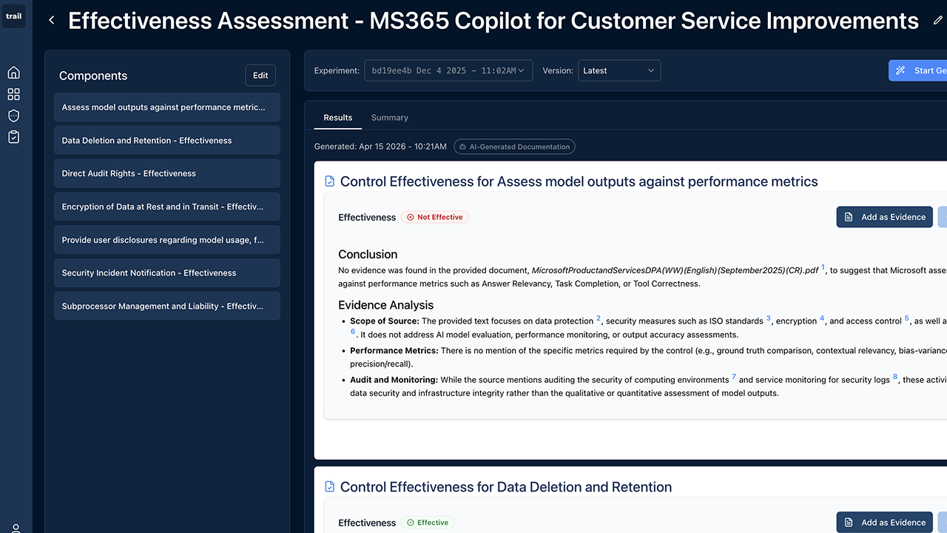Open citation 4 after encryption
The image size is (947, 533).
pos(822,318)
